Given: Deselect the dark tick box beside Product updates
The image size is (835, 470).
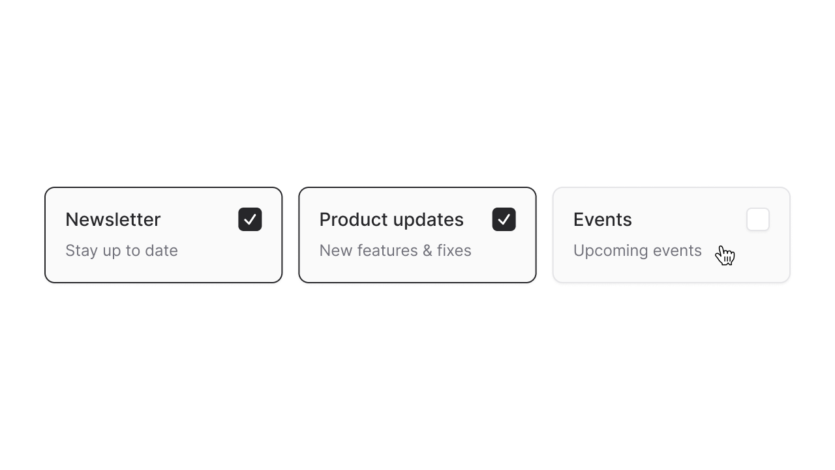Looking at the screenshot, I should pyautogui.click(x=504, y=219).
